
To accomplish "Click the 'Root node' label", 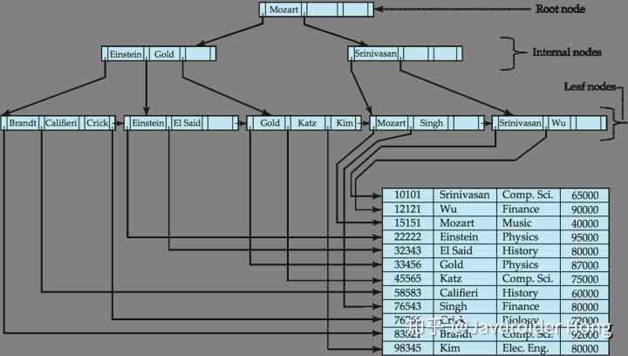I will click(x=560, y=9).
